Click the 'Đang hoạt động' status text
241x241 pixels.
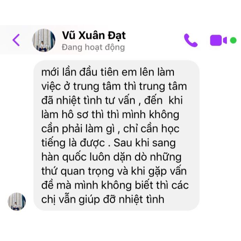tap(93, 48)
